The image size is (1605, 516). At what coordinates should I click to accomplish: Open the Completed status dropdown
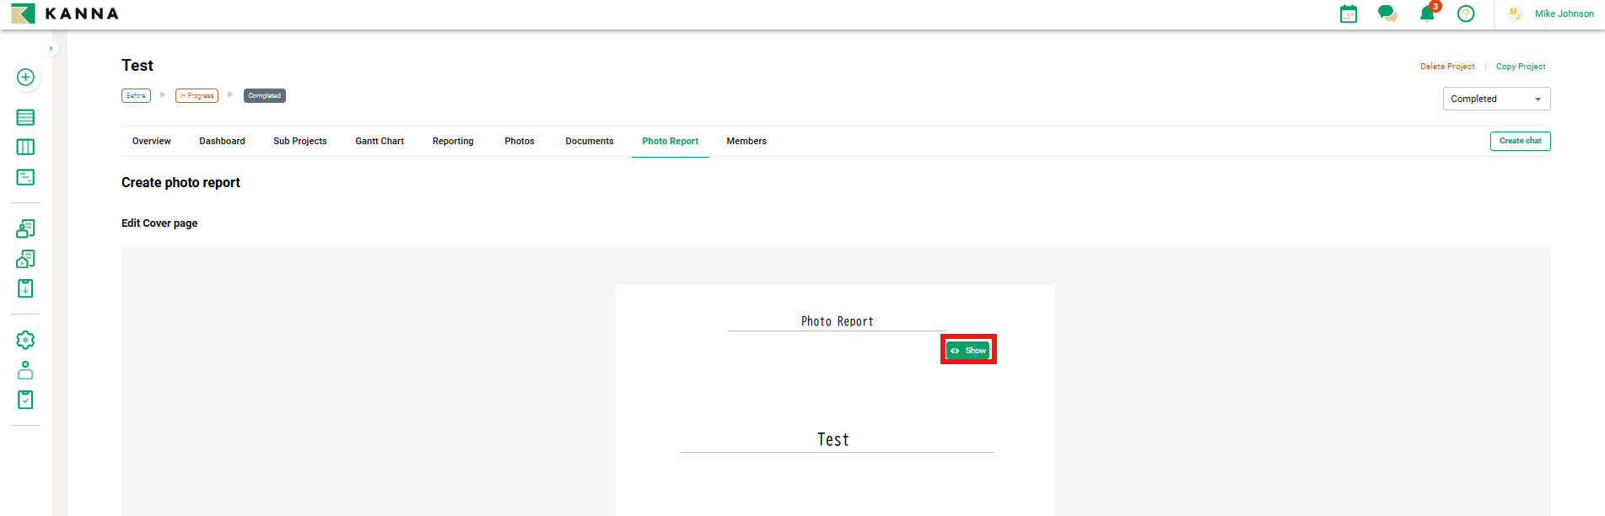point(1495,99)
